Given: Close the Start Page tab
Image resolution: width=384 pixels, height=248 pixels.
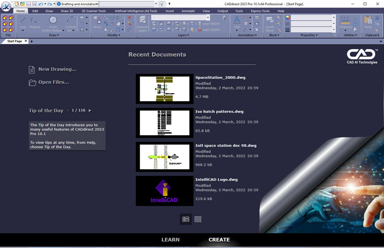Looking at the screenshot, I should tap(26, 41).
